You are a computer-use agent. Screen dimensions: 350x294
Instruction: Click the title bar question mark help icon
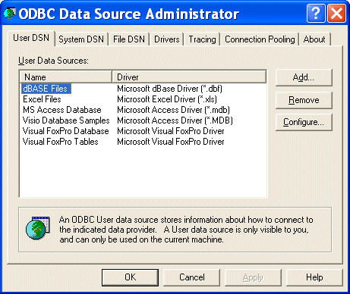(x=316, y=13)
